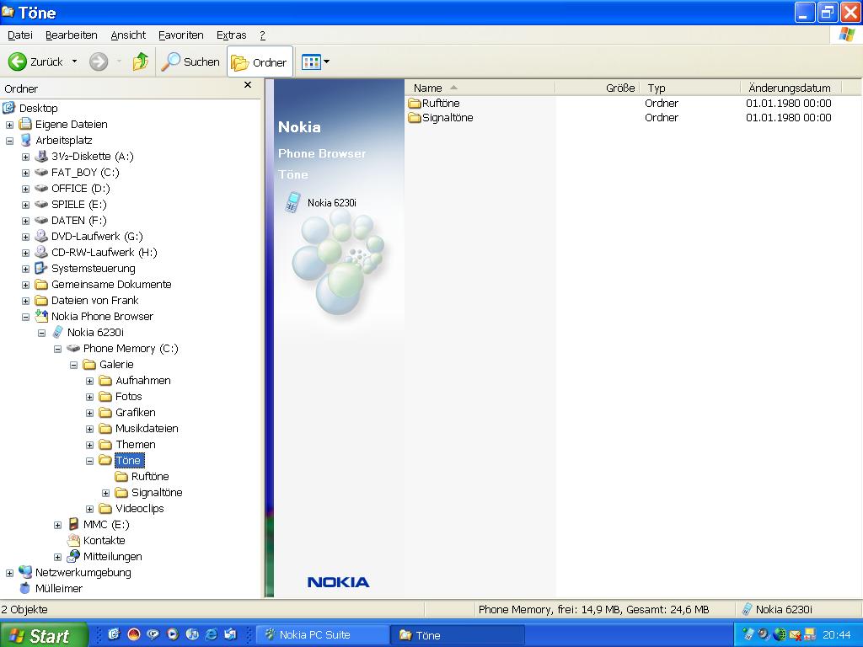Click Phone Memory (C:) drive icon
Screen dimensions: 863x647
pos(73,348)
